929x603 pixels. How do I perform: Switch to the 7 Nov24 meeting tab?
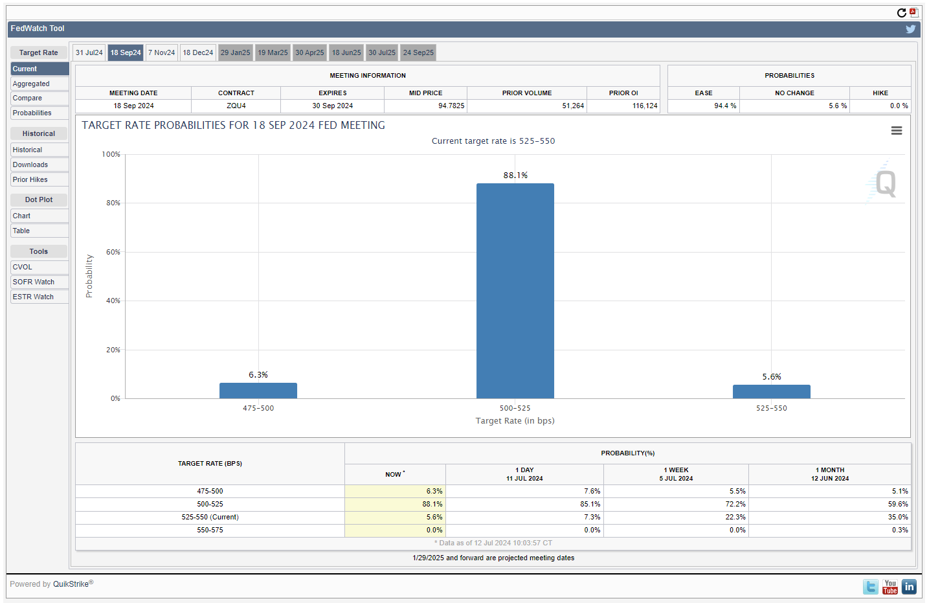tap(162, 52)
